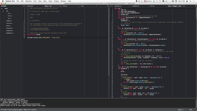The image size is (197, 111).
Task: Open lib.rs.in in the sidebar
Action: pyautogui.click(x=10, y=16)
